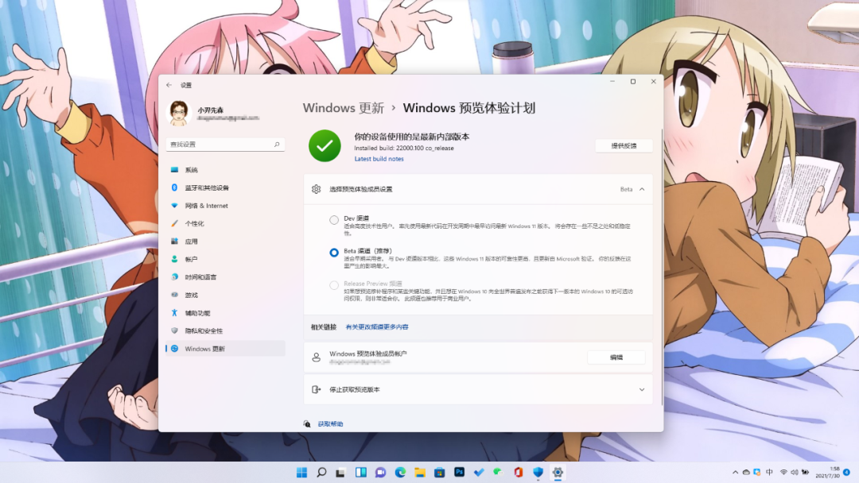This screenshot has width=859, height=483.
Task: Collapse the 选择预览体验成员设置 section chevron
Action: click(642, 189)
